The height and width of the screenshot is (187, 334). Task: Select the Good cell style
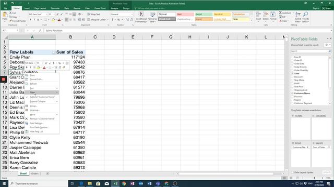tap(204, 14)
